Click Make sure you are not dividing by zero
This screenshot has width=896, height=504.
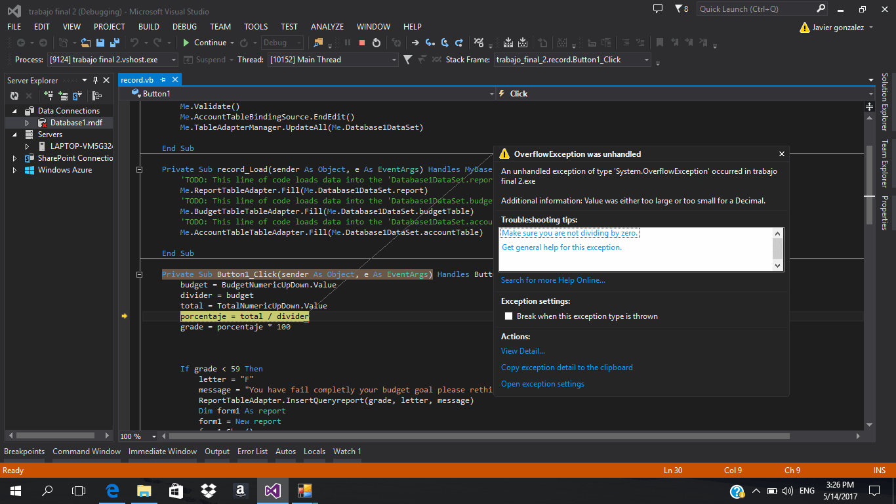tap(570, 233)
